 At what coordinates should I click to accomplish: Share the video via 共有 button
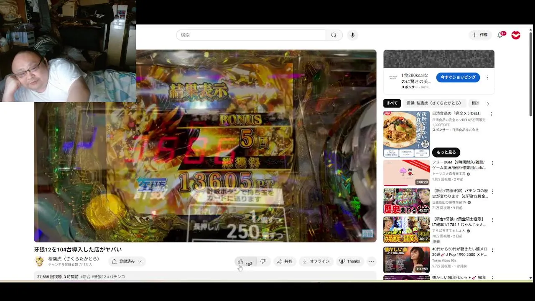(x=284, y=262)
